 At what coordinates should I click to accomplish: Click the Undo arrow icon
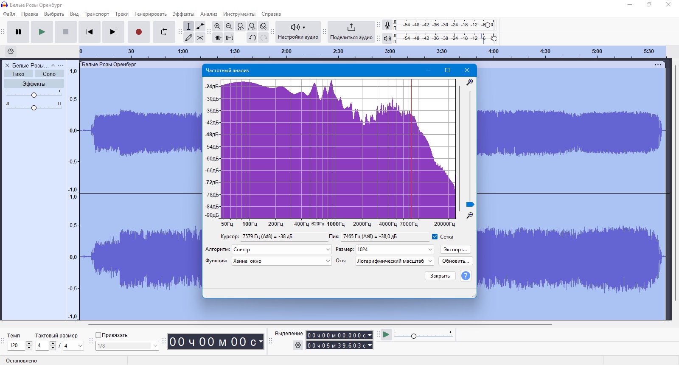tap(253, 38)
